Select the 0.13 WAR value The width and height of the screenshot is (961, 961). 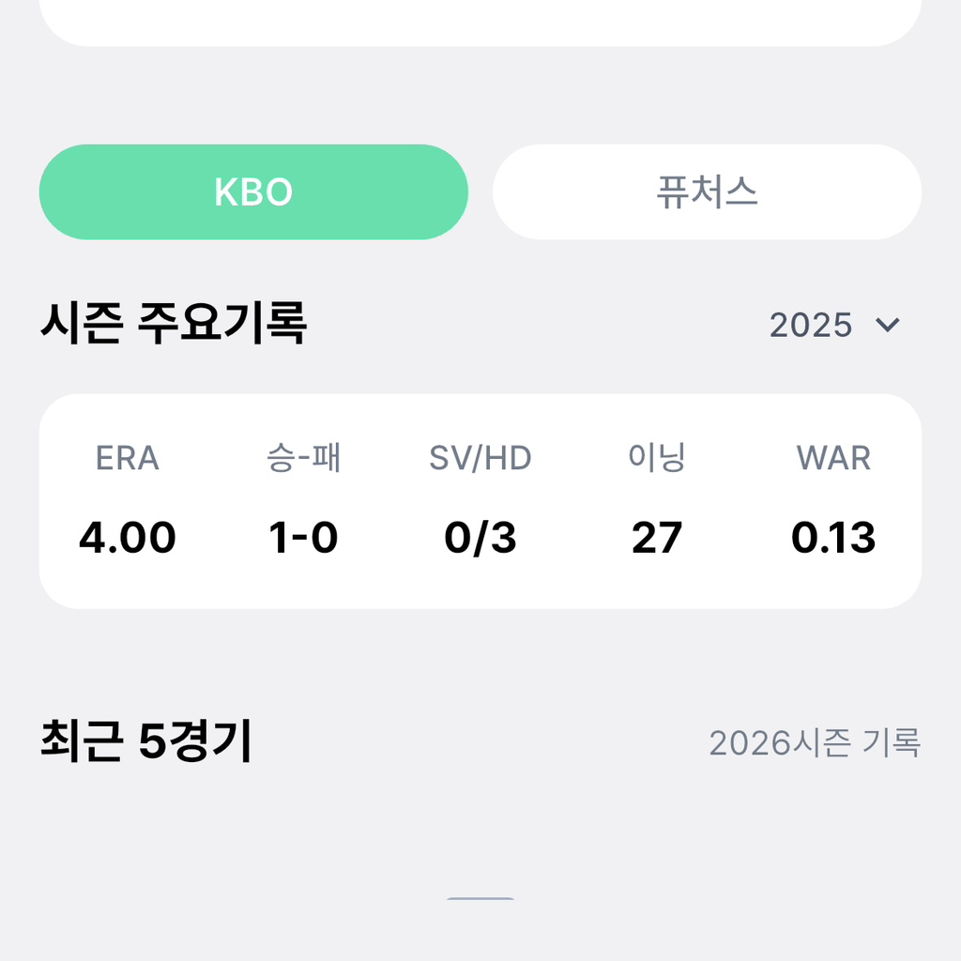(x=833, y=538)
